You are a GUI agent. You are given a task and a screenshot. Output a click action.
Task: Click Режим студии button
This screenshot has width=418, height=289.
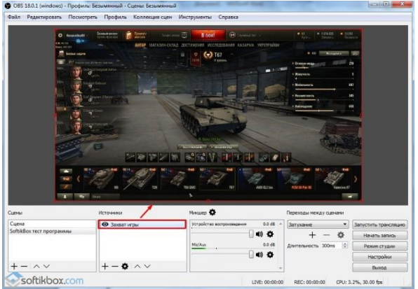379,246
